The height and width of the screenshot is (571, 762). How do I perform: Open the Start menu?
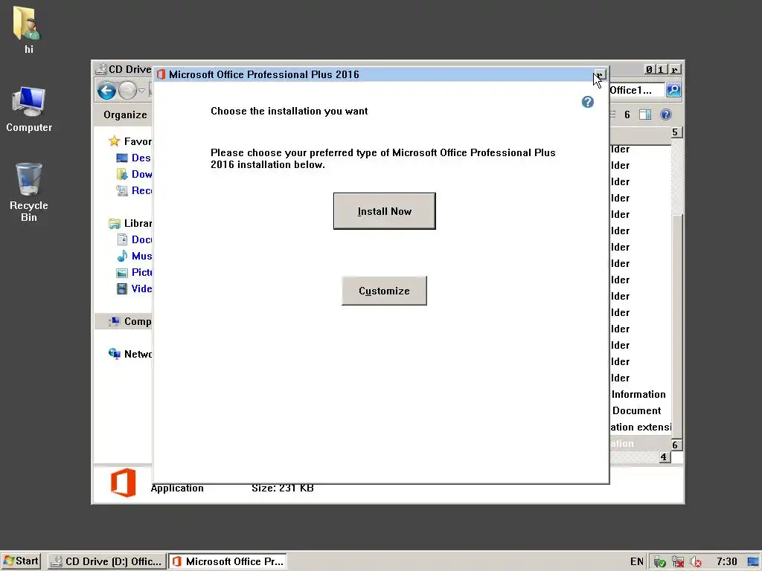[21, 561]
